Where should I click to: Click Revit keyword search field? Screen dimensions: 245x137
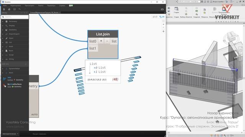(x=189, y=2)
